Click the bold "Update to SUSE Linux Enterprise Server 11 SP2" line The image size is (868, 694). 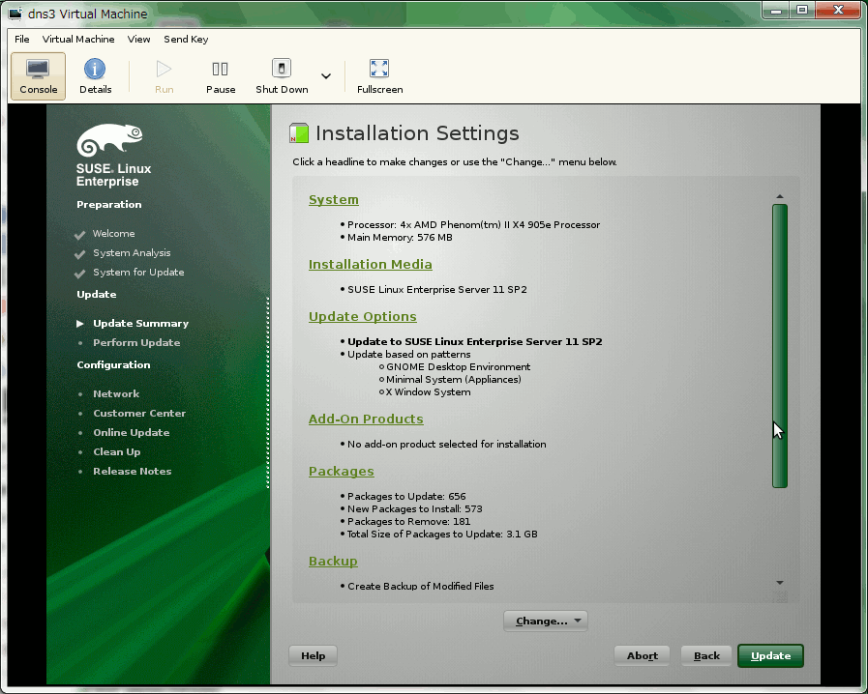(x=475, y=341)
